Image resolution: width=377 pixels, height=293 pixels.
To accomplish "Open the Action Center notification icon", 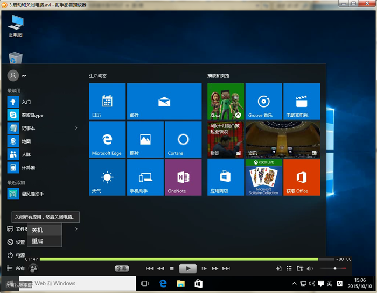I will click(320, 284).
